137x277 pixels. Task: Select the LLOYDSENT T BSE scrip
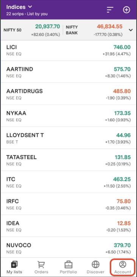68,138
